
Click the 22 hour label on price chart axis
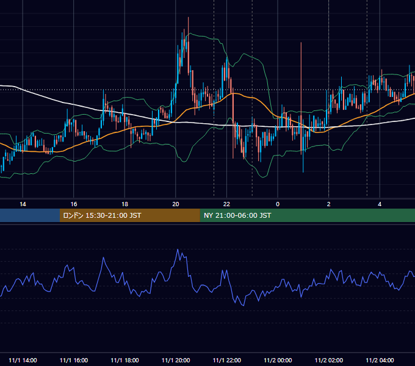(226, 204)
